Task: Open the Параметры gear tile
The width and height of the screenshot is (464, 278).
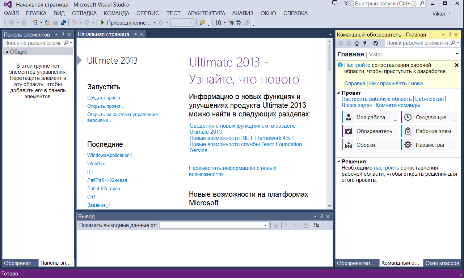Action: point(430,145)
